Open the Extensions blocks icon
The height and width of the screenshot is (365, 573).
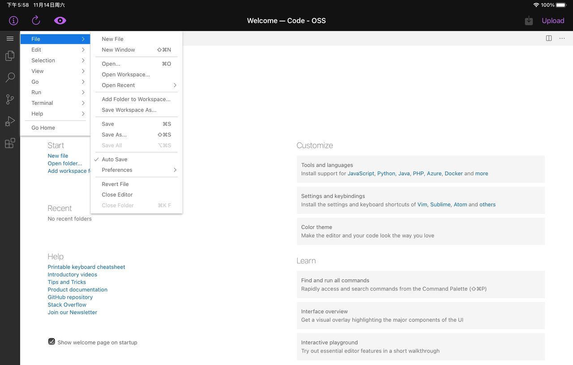(10, 143)
